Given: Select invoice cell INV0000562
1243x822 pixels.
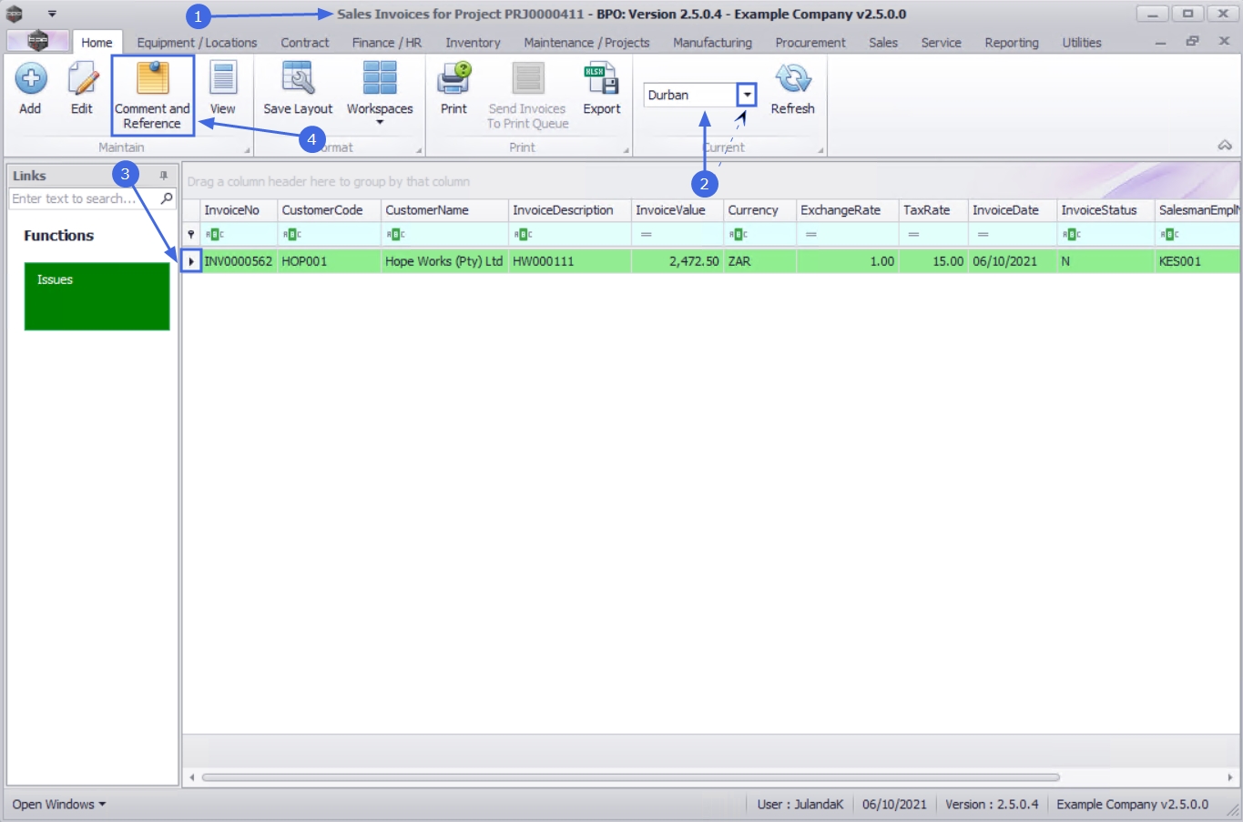Looking at the screenshot, I should [239, 261].
